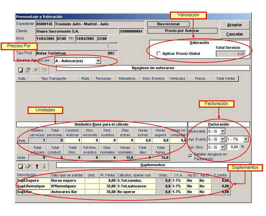
Task: Click the Kms. recorrido units cell
Action: click(90, 140)
